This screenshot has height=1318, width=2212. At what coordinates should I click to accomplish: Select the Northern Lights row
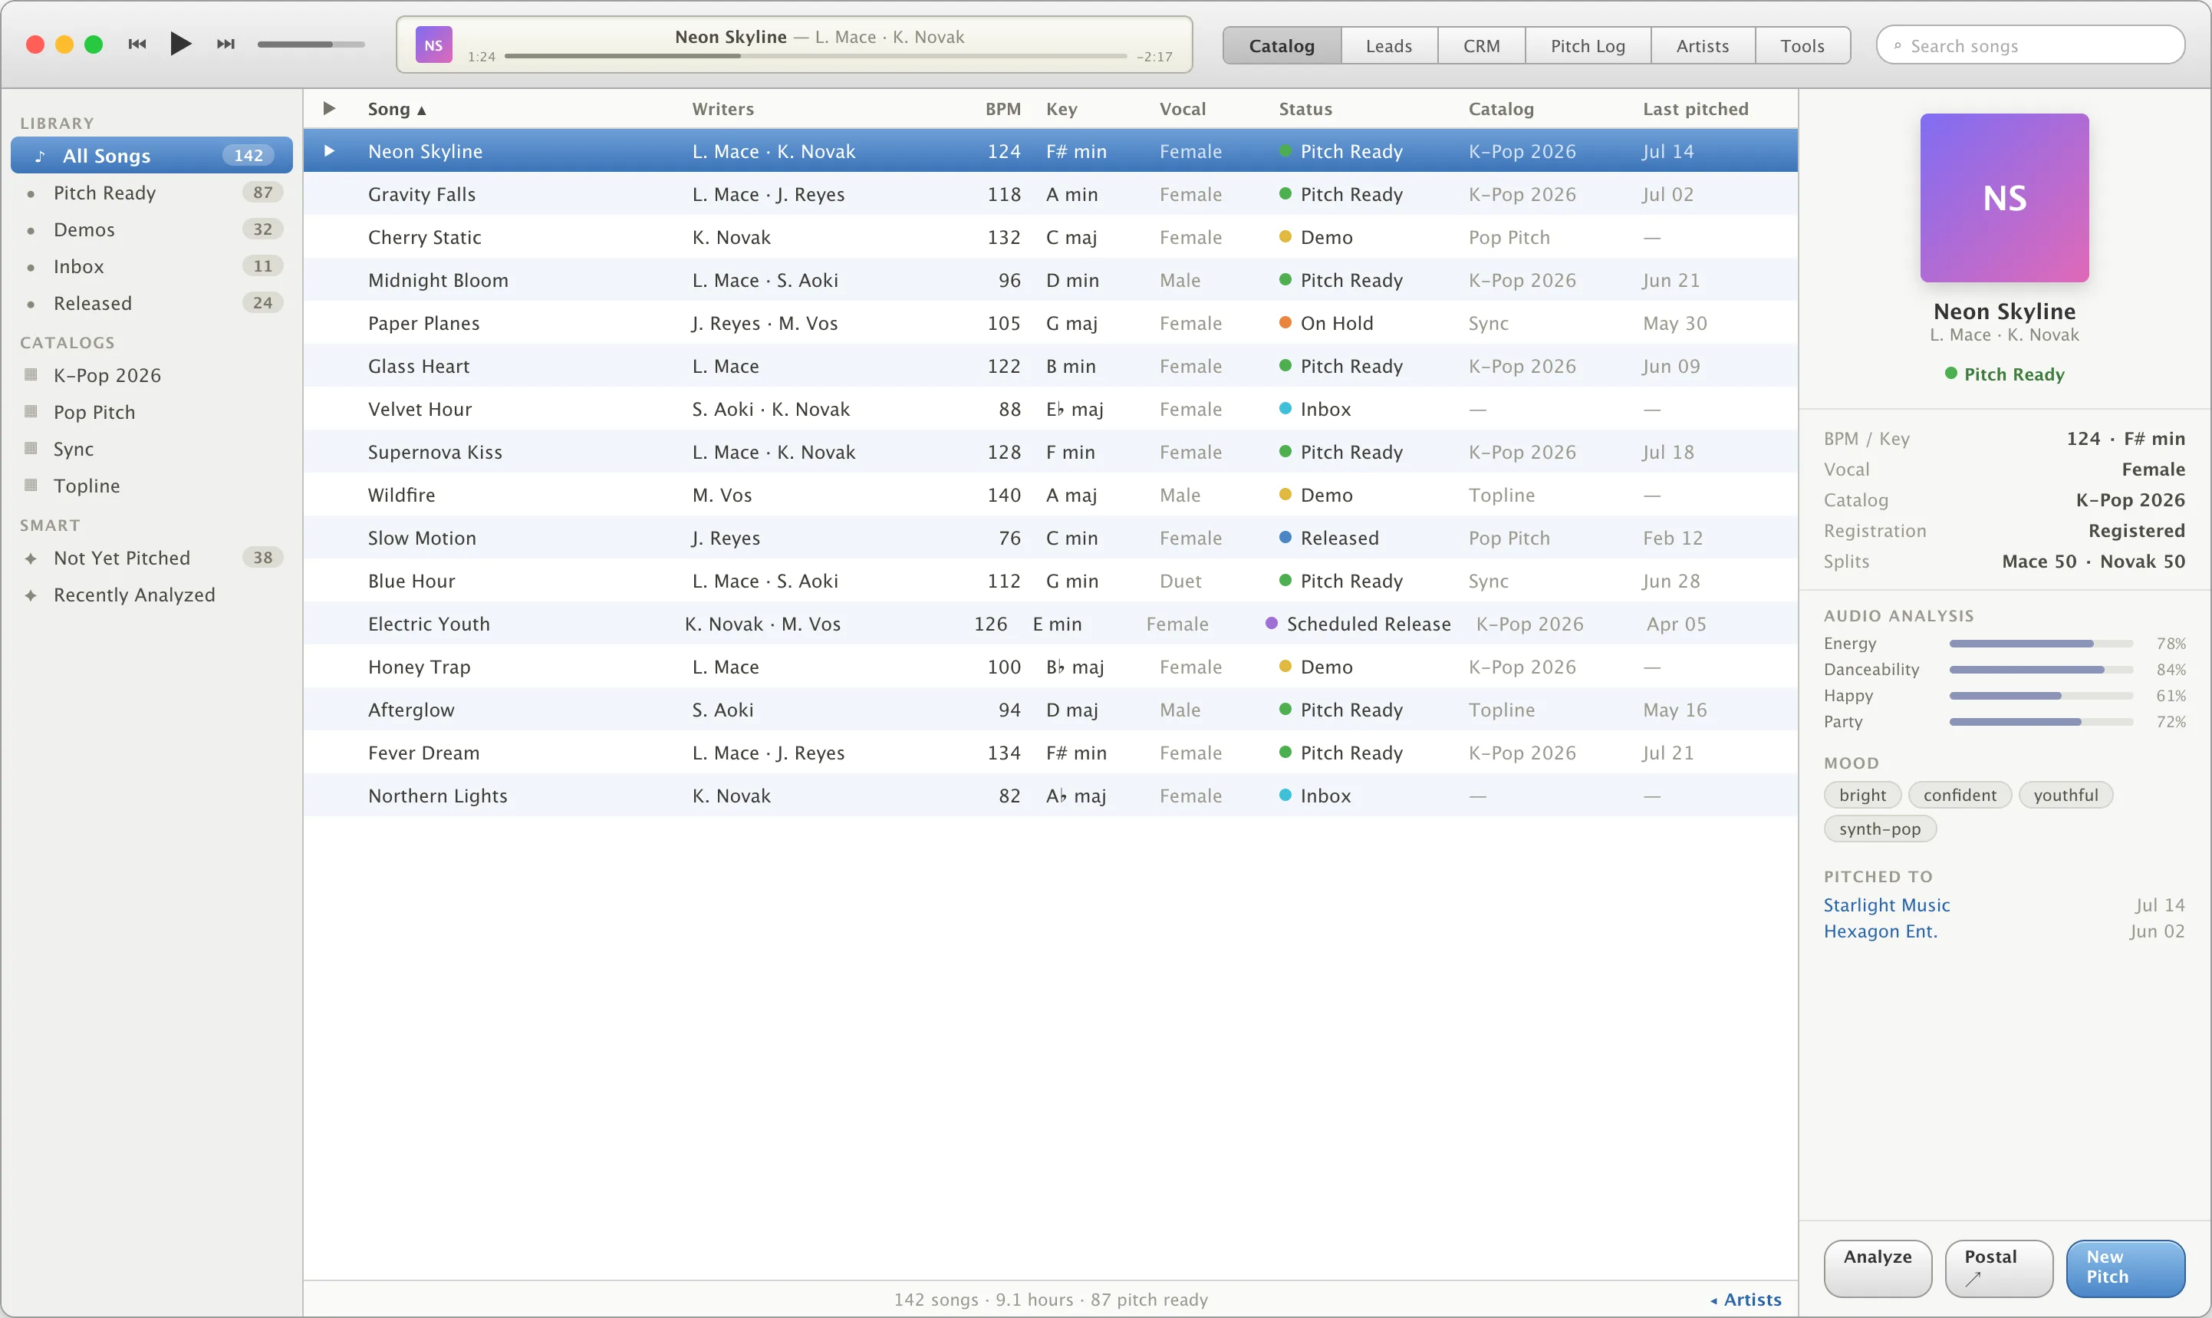[x=1051, y=796]
